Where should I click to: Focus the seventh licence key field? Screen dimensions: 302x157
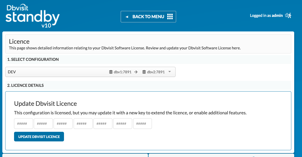point(143,123)
